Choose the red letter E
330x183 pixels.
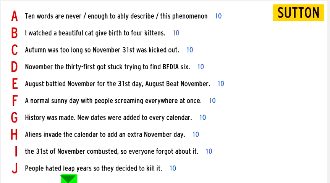[x=15, y=84]
